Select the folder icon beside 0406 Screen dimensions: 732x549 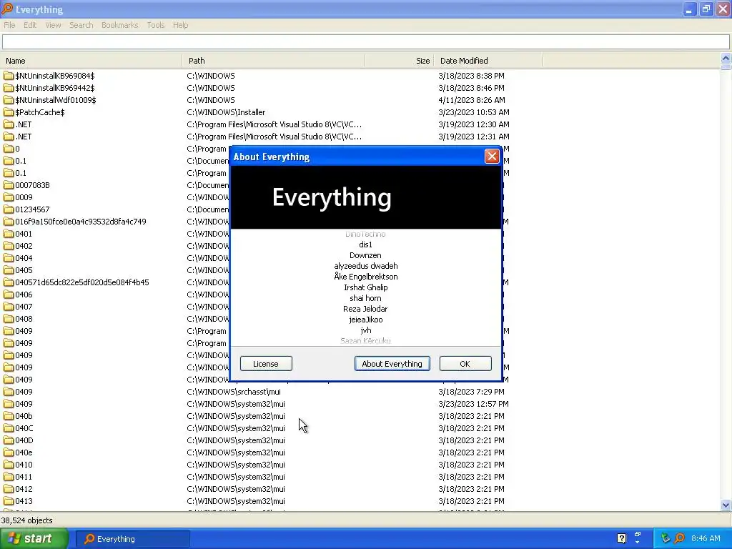pos(9,294)
